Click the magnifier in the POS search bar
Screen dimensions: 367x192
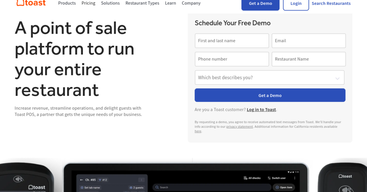coord(157,187)
